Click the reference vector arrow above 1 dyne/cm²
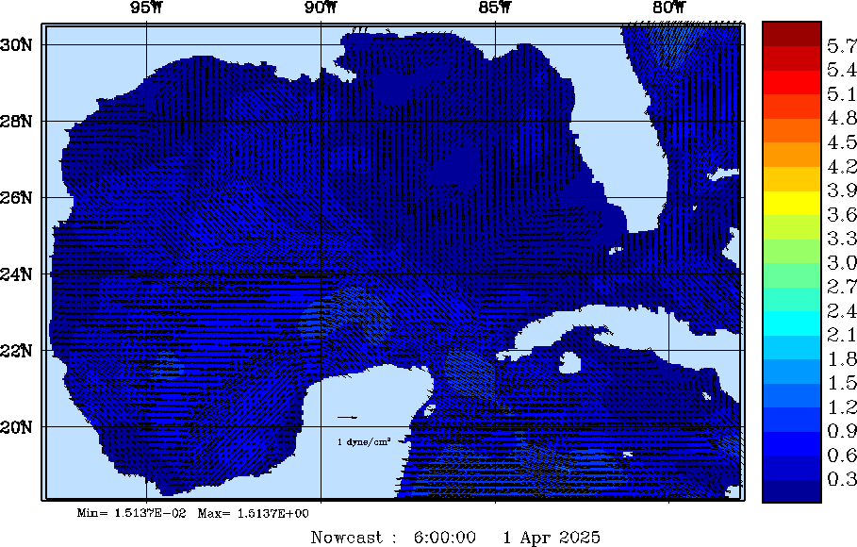This screenshot has height=547, width=857. pos(347,418)
